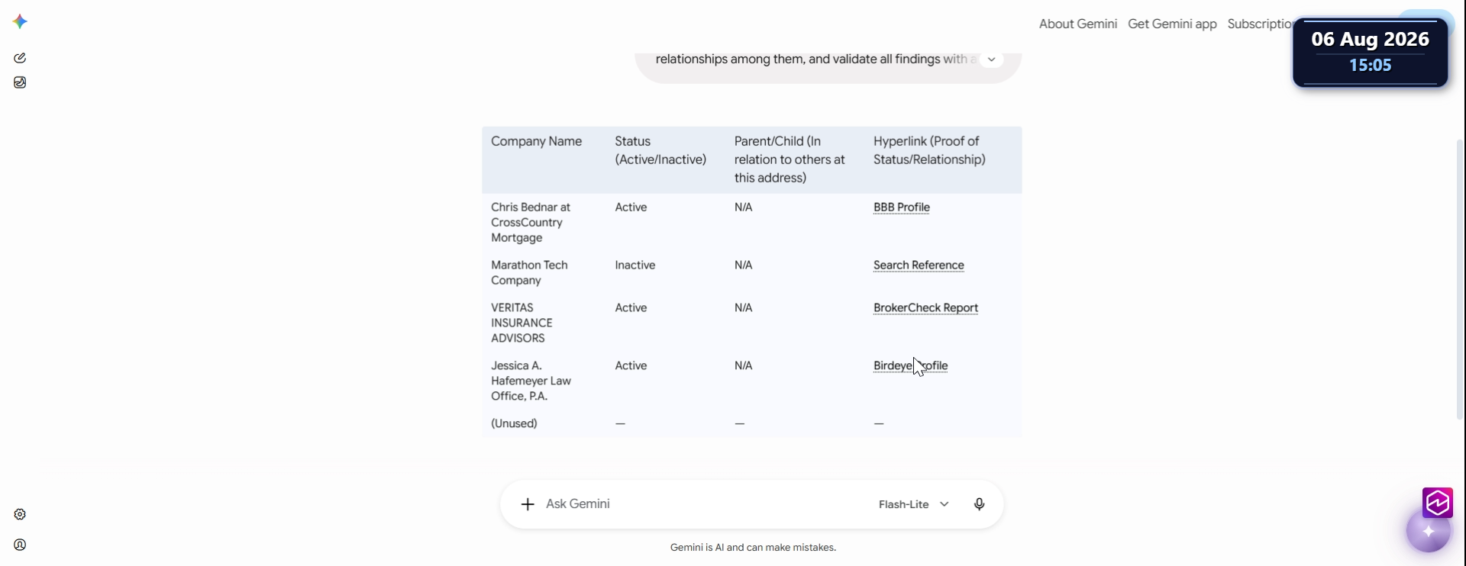This screenshot has width=1466, height=566.
Task: Click the Active status for VERITAS row
Action: pos(631,308)
